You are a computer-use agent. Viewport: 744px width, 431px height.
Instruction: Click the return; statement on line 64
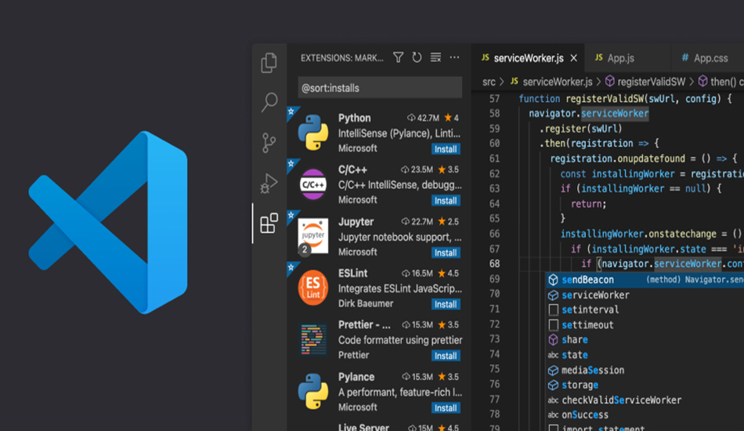click(x=588, y=204)
